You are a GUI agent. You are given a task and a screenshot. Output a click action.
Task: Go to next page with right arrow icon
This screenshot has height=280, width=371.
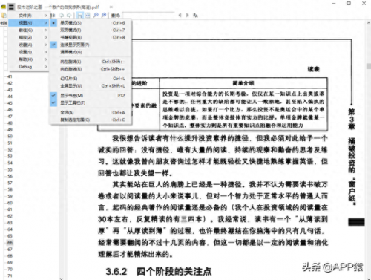click(x=69, y=16)
